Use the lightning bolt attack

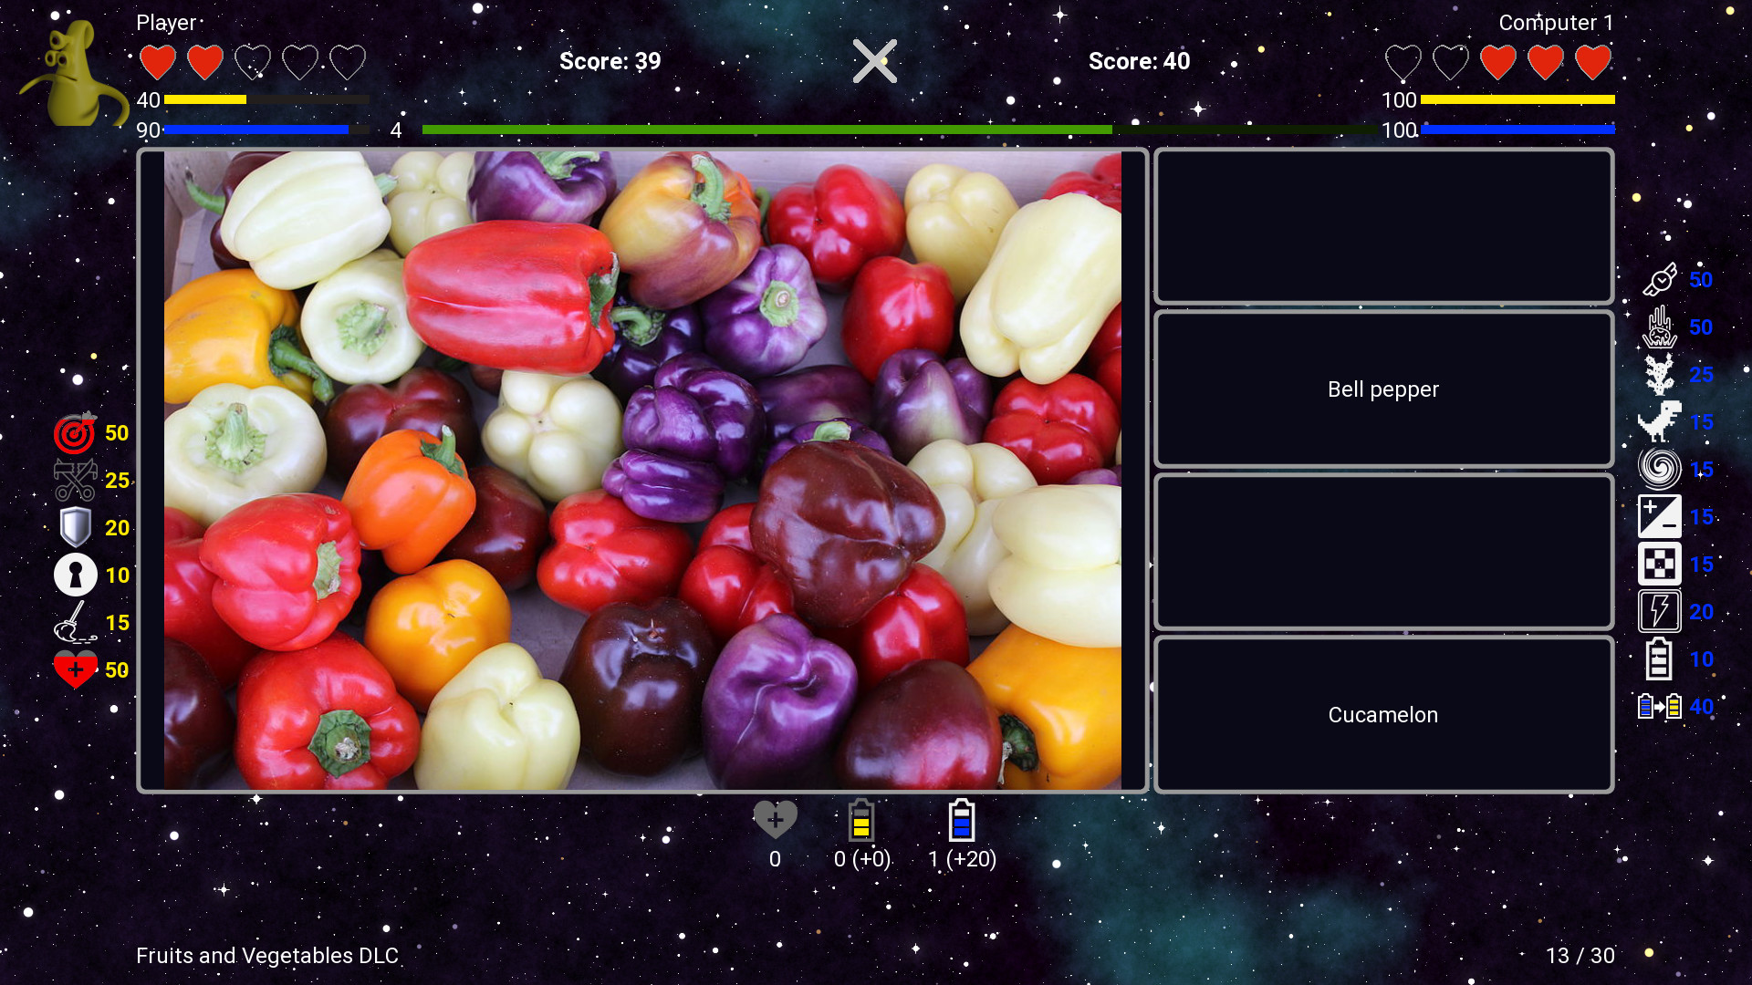click(1659, 612)
